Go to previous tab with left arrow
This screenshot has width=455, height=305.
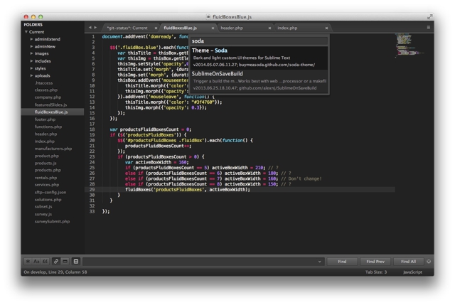click(x=90, y=27)
